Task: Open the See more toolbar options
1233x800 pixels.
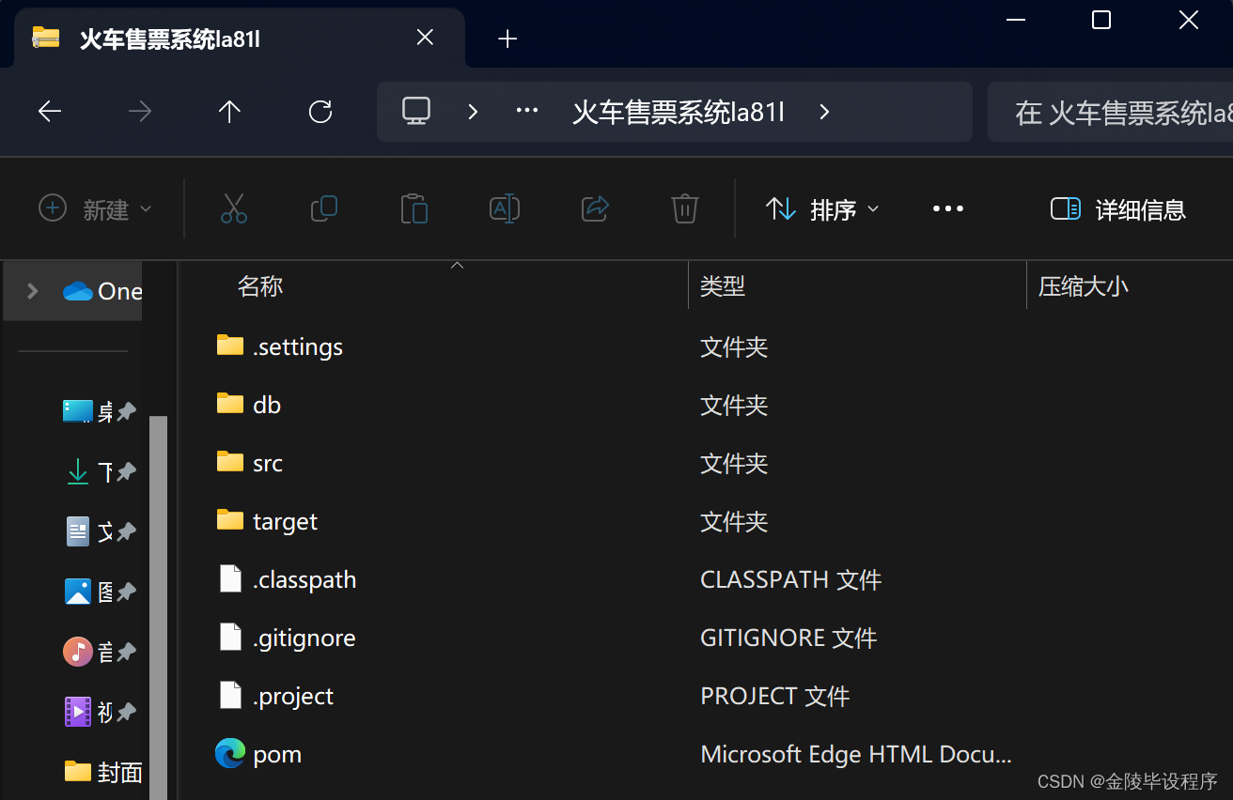Action: tap(947, 208)
